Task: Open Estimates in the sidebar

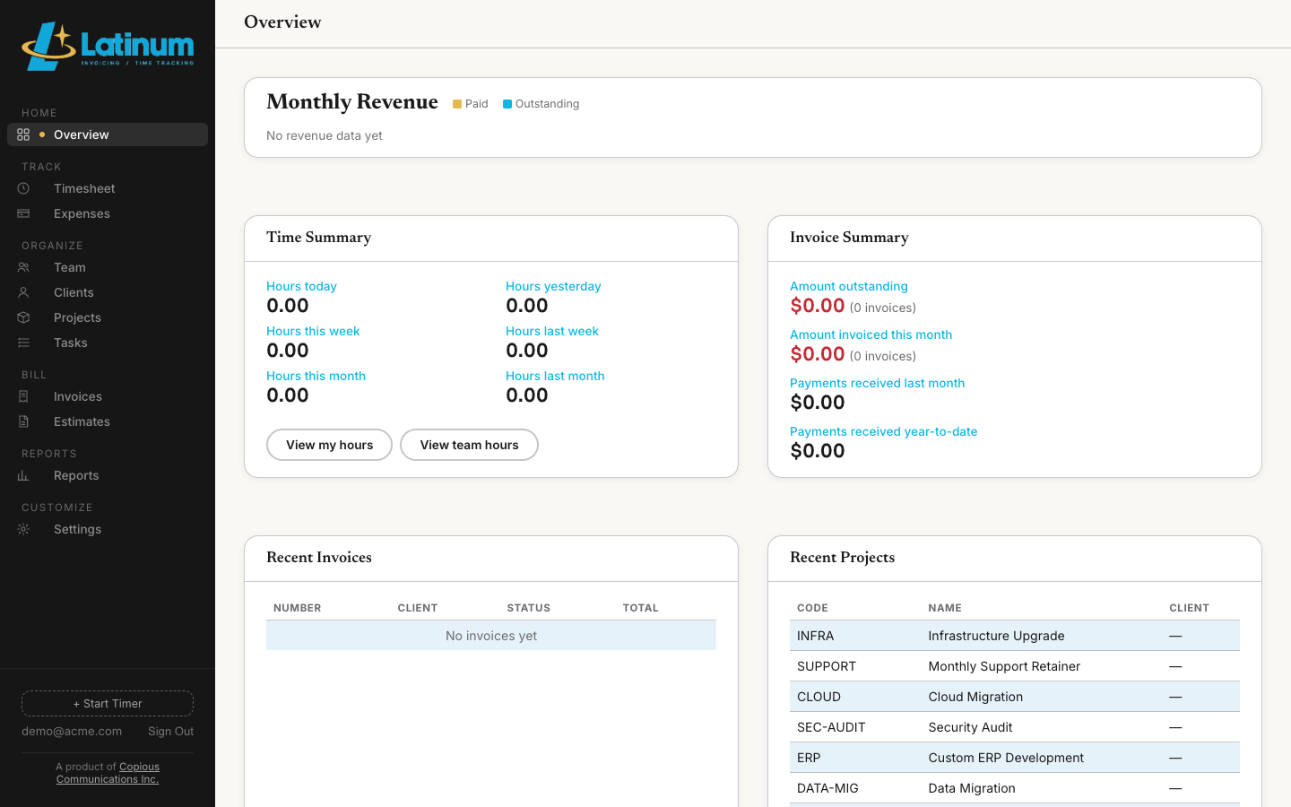Action: (x=108, y=421)
